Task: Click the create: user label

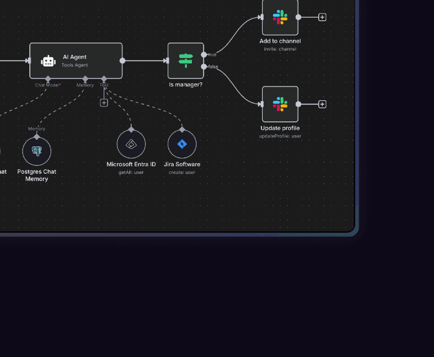Action: (182, 172)
